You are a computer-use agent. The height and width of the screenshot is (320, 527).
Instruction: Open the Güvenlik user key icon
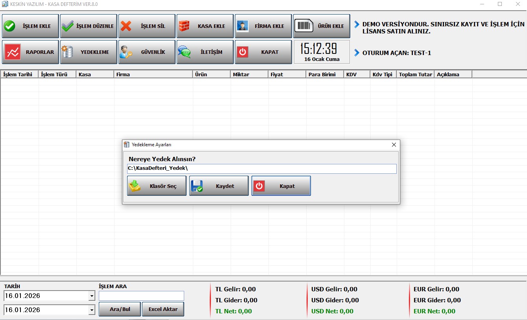coord(126,52)
